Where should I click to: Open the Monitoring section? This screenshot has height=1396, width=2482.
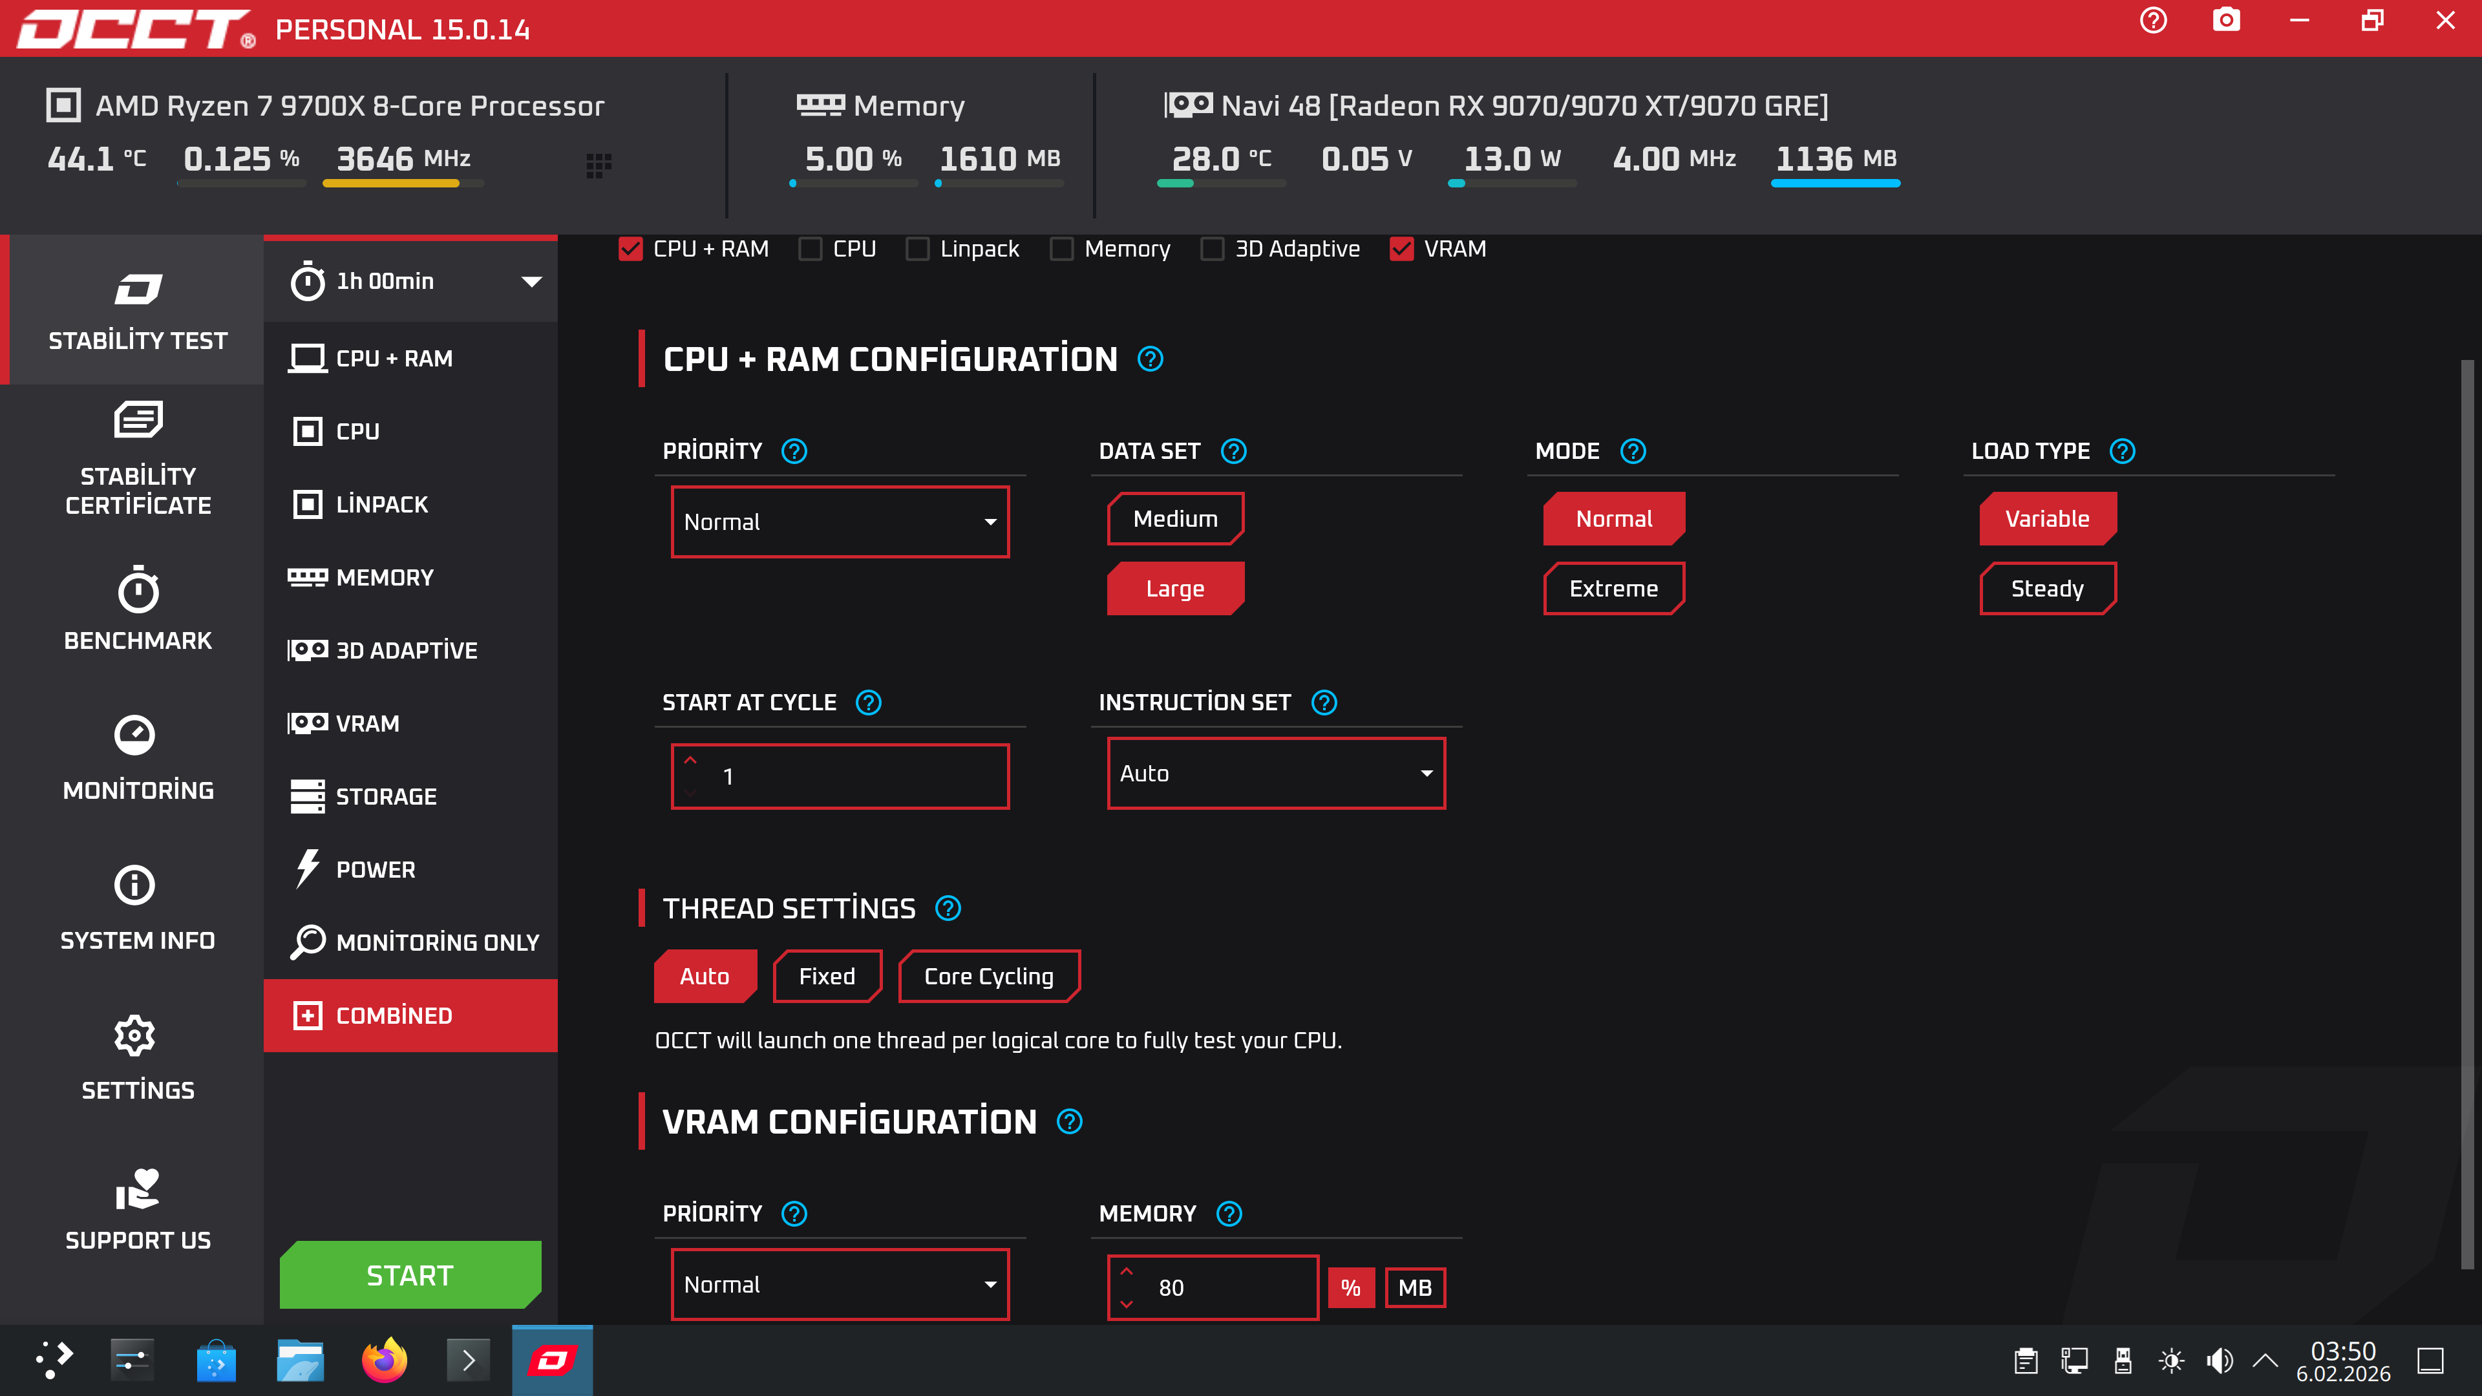point(137,759)
